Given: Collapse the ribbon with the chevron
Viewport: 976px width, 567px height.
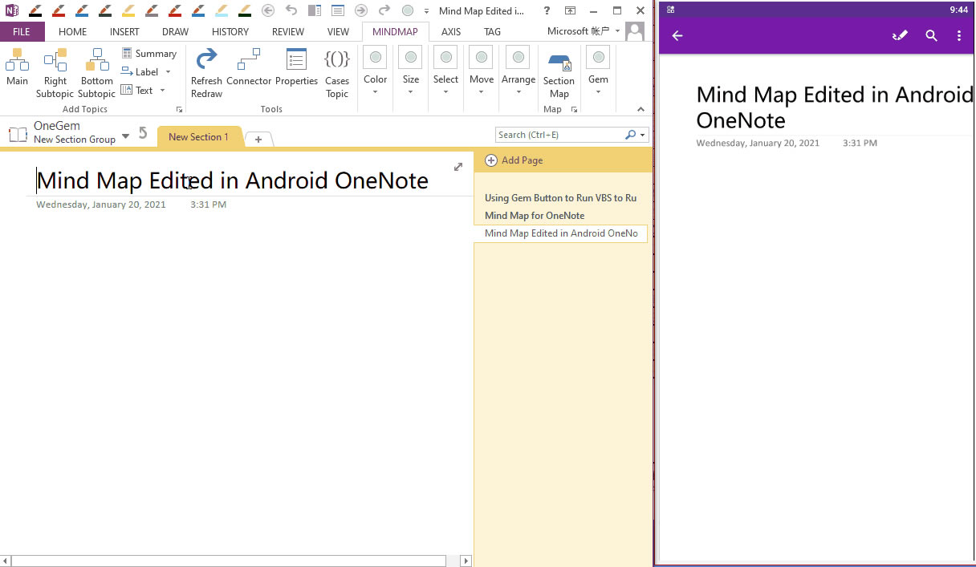Looking at the screenshot, I should [x=640, y=109].
